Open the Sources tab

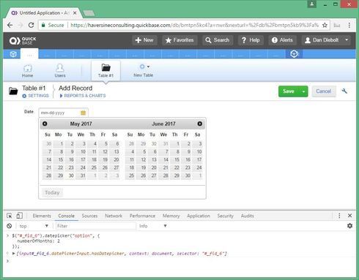[89, 216]
